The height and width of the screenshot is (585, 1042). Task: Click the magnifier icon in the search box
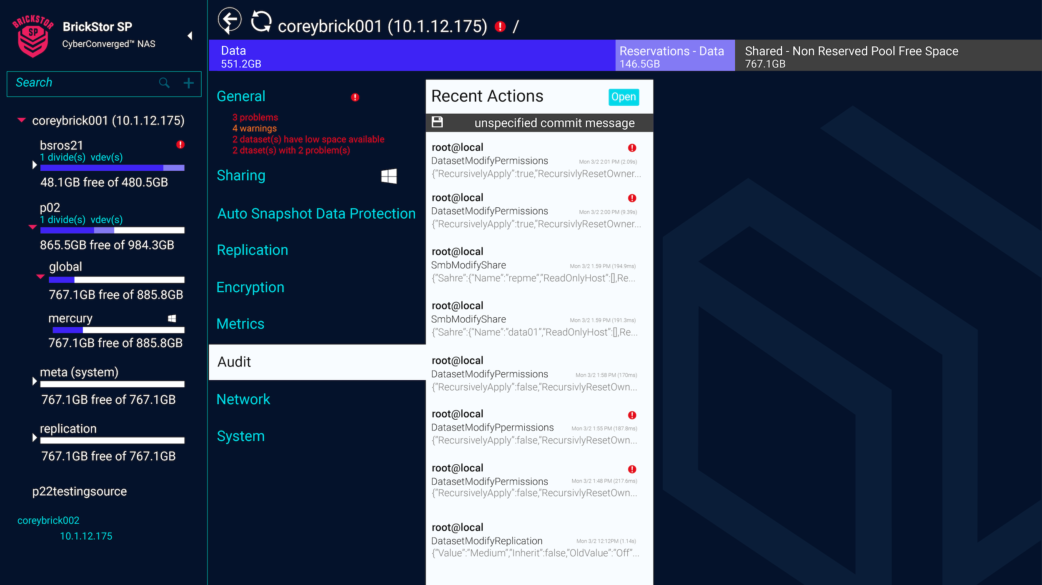(x=164, y=83)
